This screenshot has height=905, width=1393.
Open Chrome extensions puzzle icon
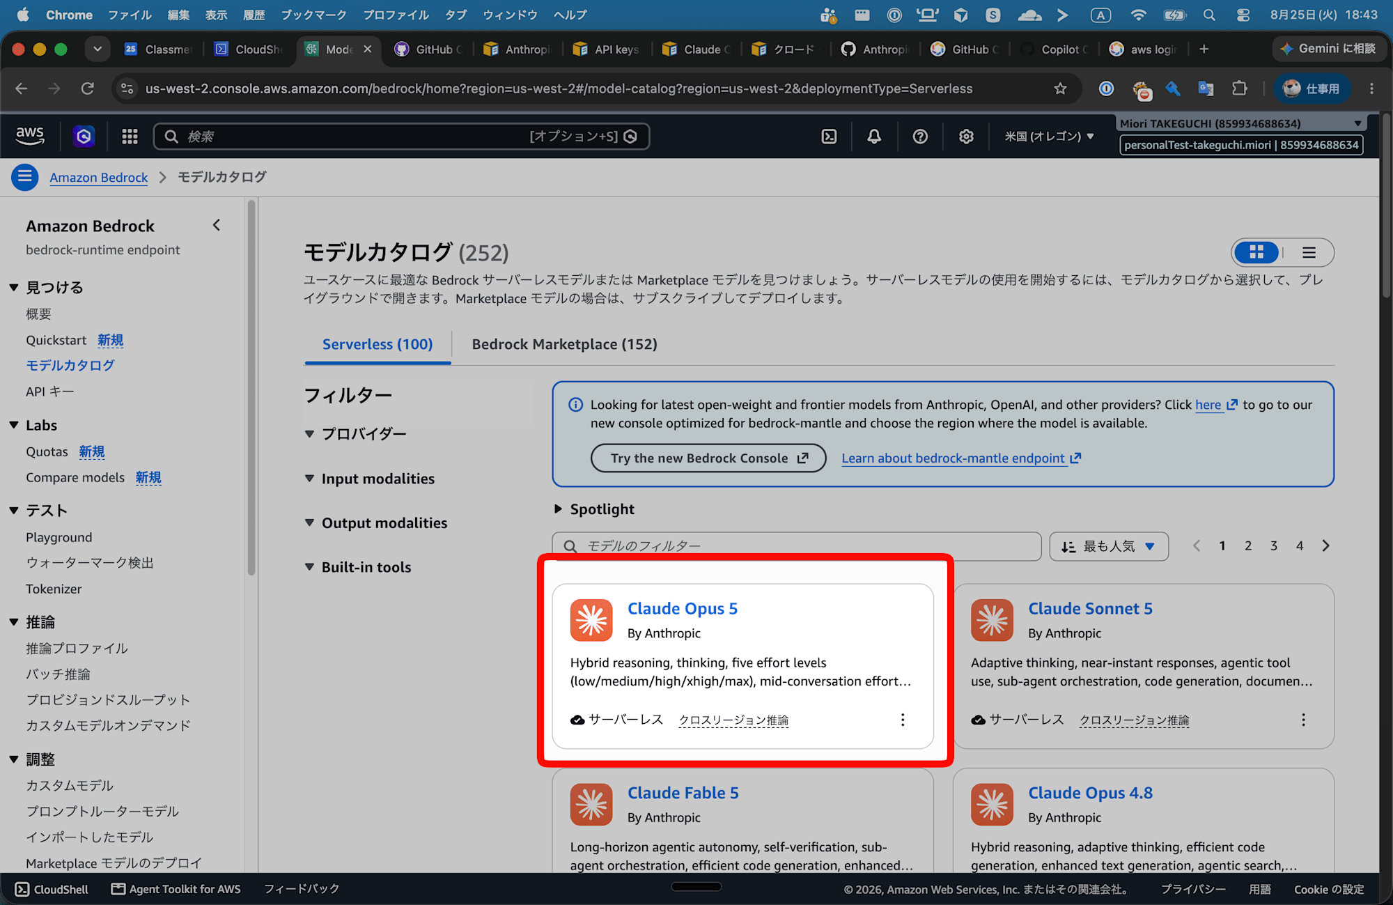(x=1240, y=88)
